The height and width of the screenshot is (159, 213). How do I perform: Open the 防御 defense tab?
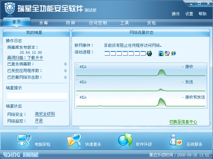70,23
